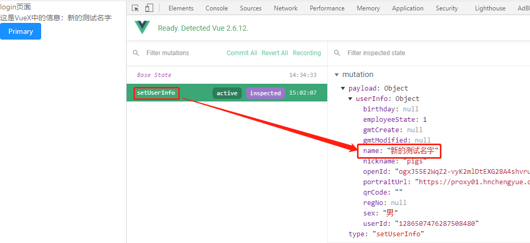Switch to the Security tab

[447, 8]
